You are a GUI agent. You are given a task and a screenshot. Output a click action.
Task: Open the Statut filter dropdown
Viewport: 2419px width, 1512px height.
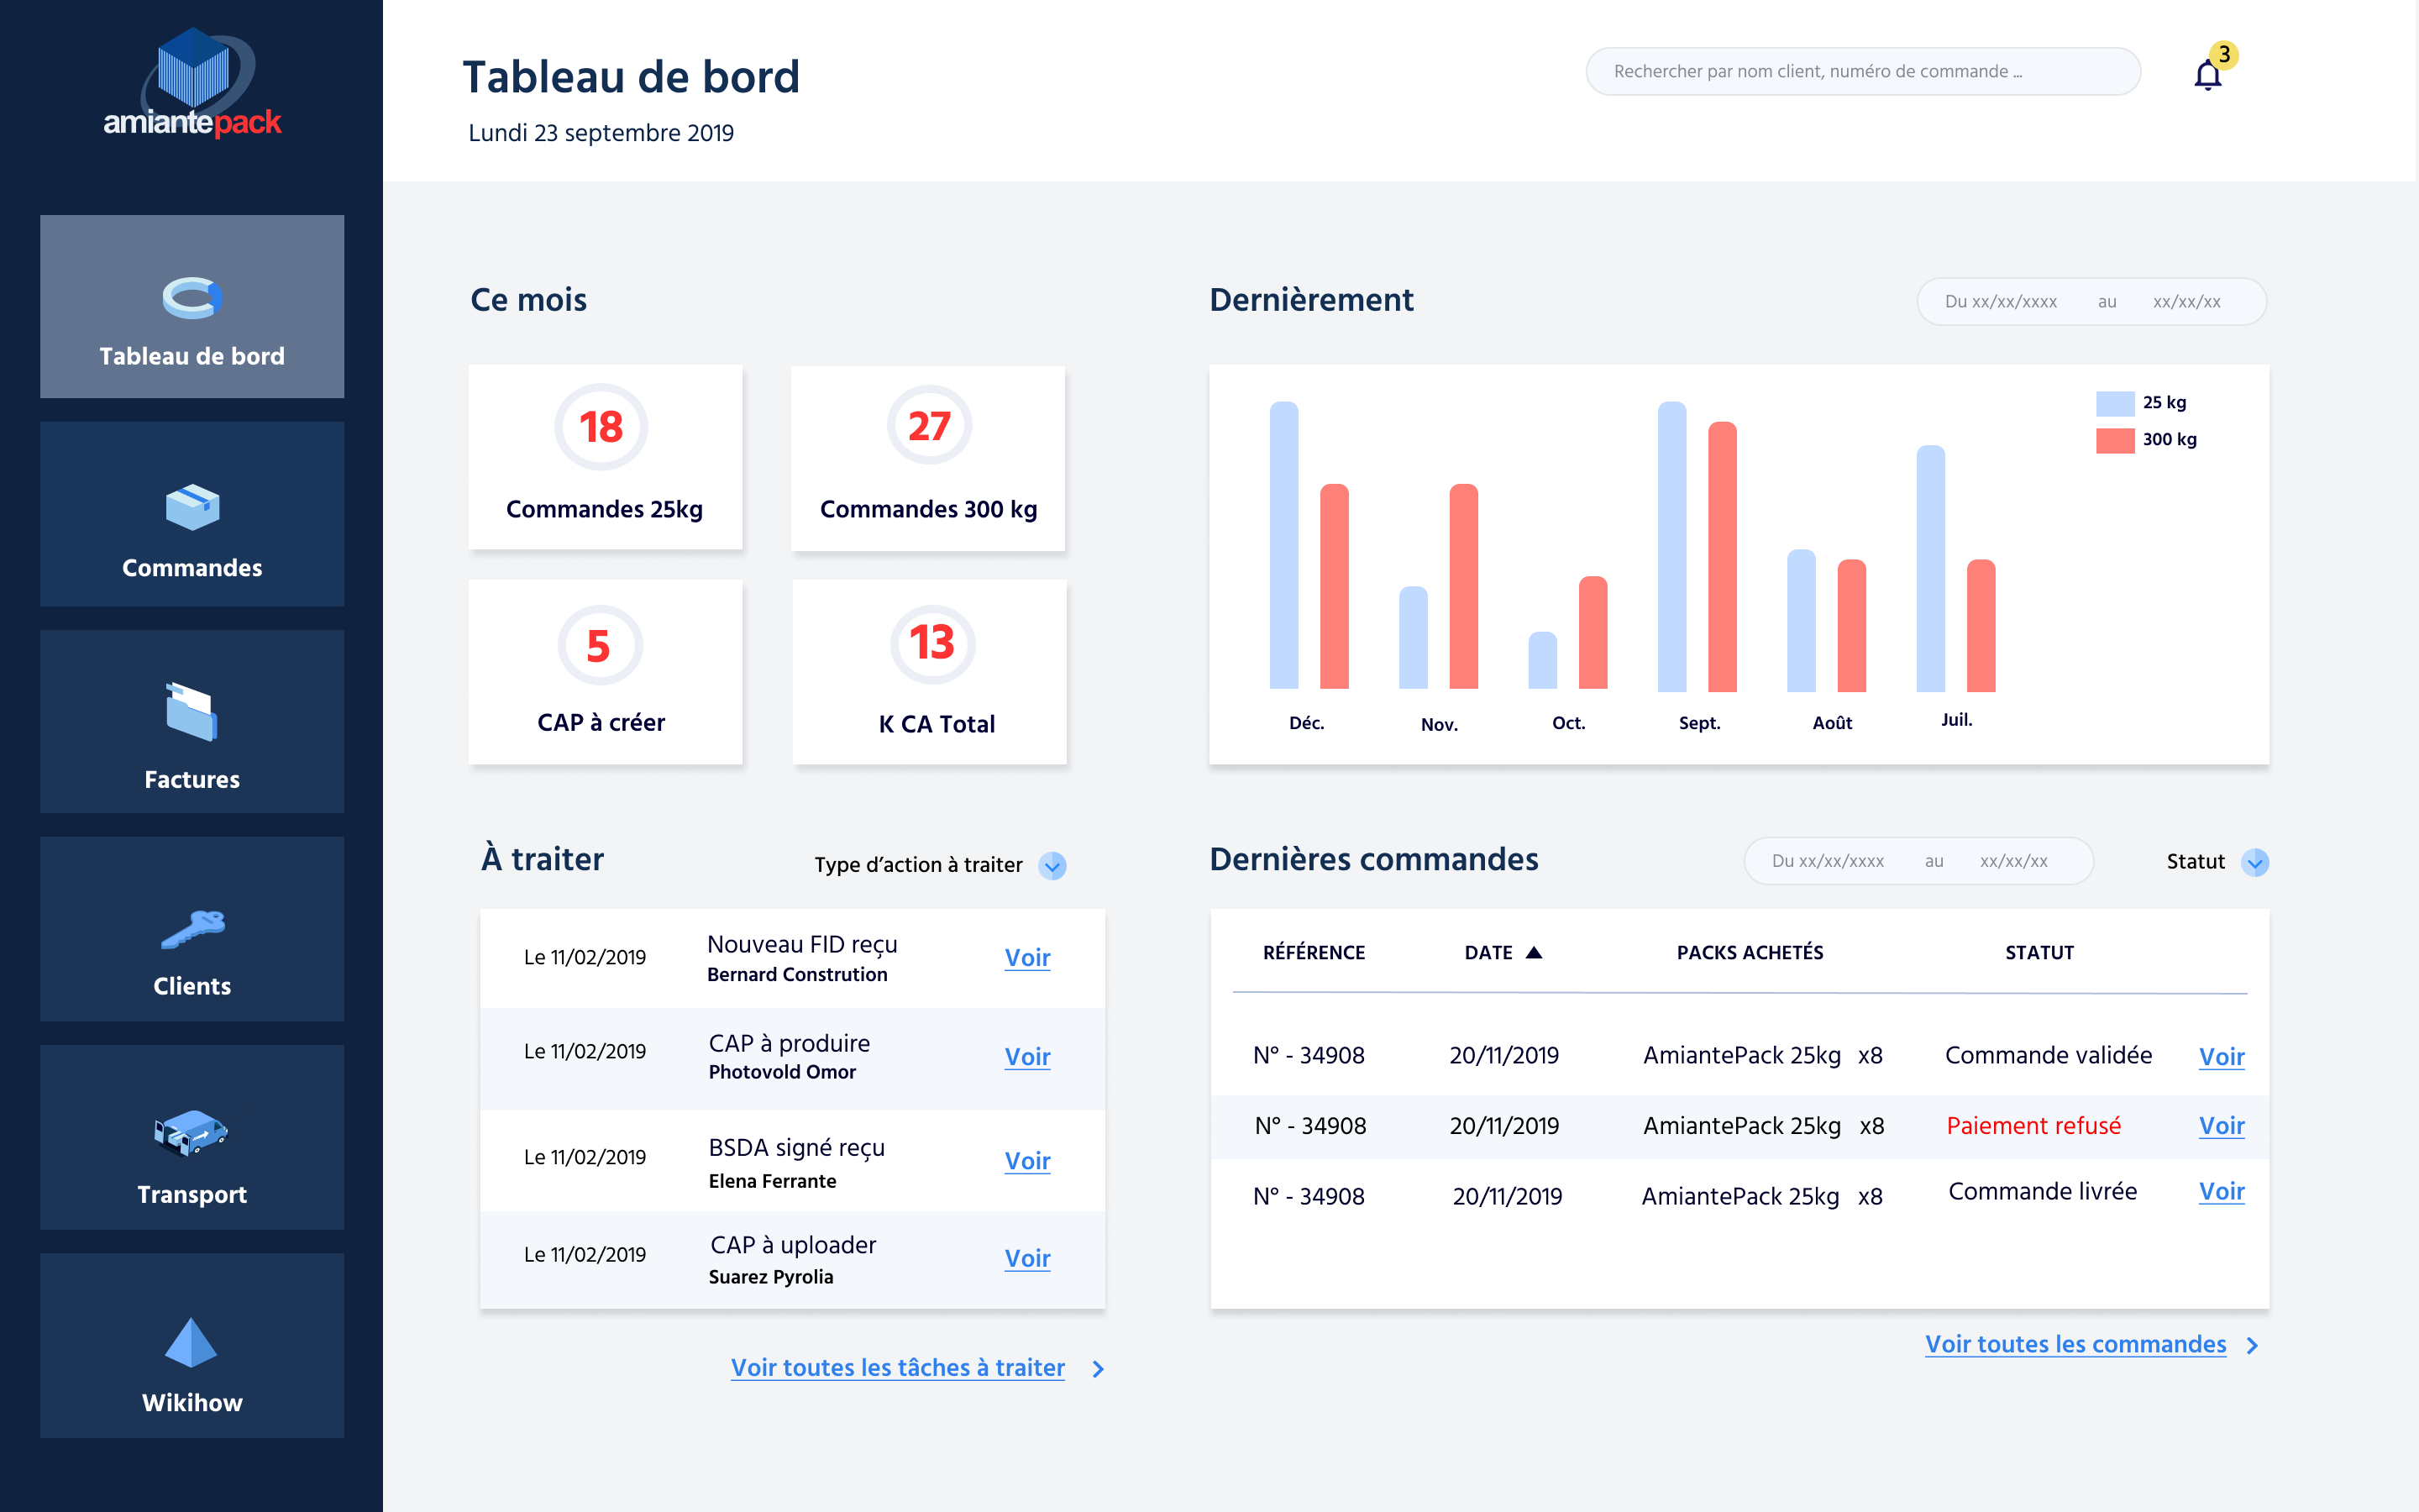[x=2255, y=862]
